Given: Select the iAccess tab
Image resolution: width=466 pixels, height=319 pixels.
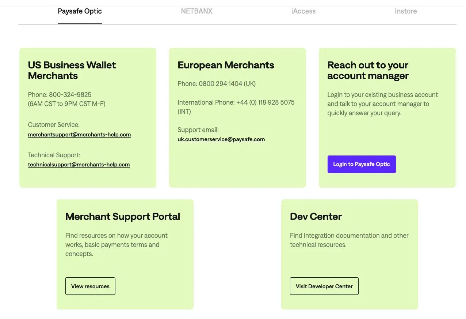Looking at the screenshot, I should (x=303, y=11).
